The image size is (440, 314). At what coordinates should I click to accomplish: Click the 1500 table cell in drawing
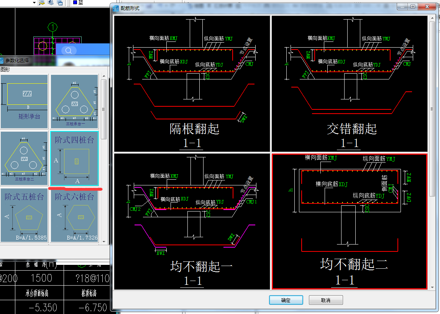[x=41, y=278]
